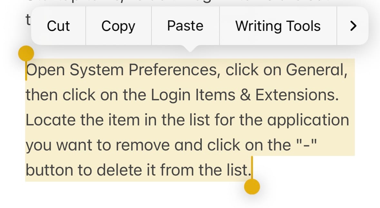Open Writing Tools from the menu
Viewport: 380px width, 208px height.
click(x=278, y=26)
